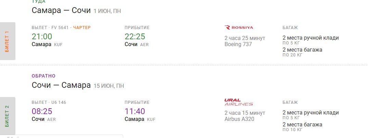This screenshot has width=368, height=138.
Task: Click the baggage allowance по 20 кг
Action: tap(293, 55)
